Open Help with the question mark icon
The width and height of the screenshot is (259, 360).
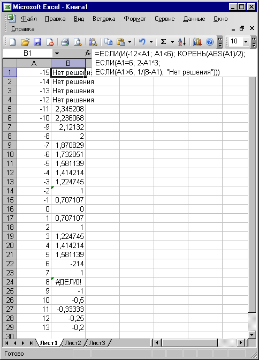(x=210, y=42)
